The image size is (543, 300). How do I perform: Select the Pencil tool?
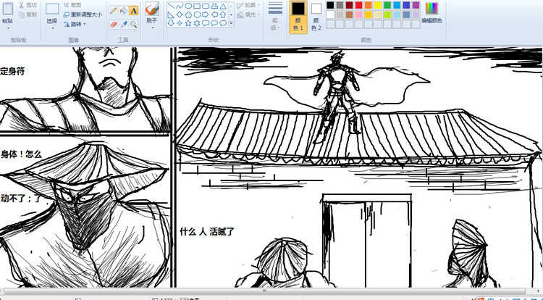[114, 10]
